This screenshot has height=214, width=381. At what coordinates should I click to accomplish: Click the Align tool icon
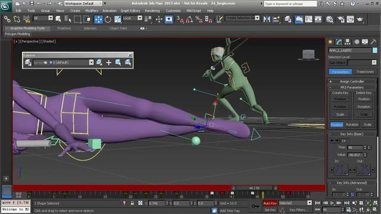click(x=276, y=19)
